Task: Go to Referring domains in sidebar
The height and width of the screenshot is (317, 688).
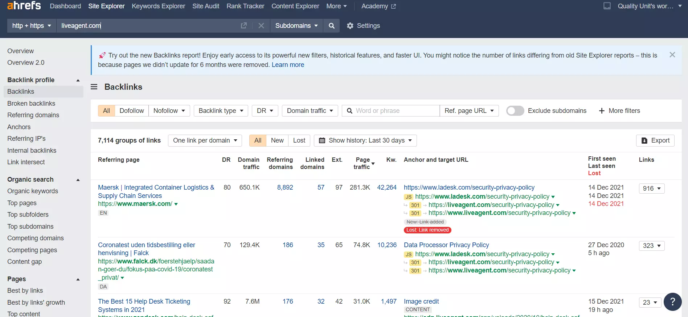Action: [33, 115]
